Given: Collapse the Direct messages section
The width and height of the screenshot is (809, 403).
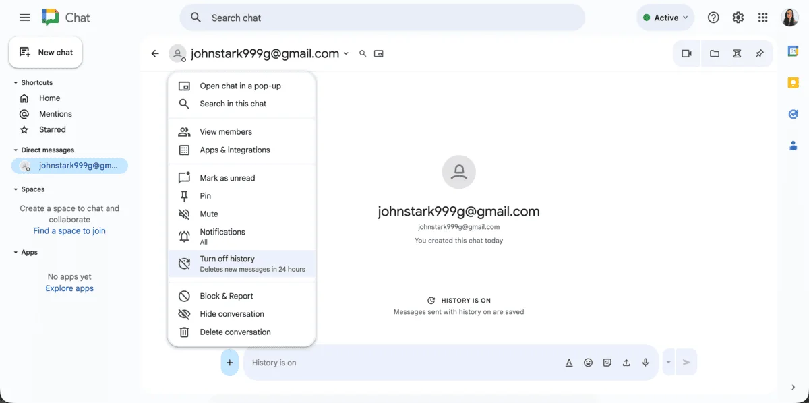Looking at the screenshot, I should pos(15,150).
